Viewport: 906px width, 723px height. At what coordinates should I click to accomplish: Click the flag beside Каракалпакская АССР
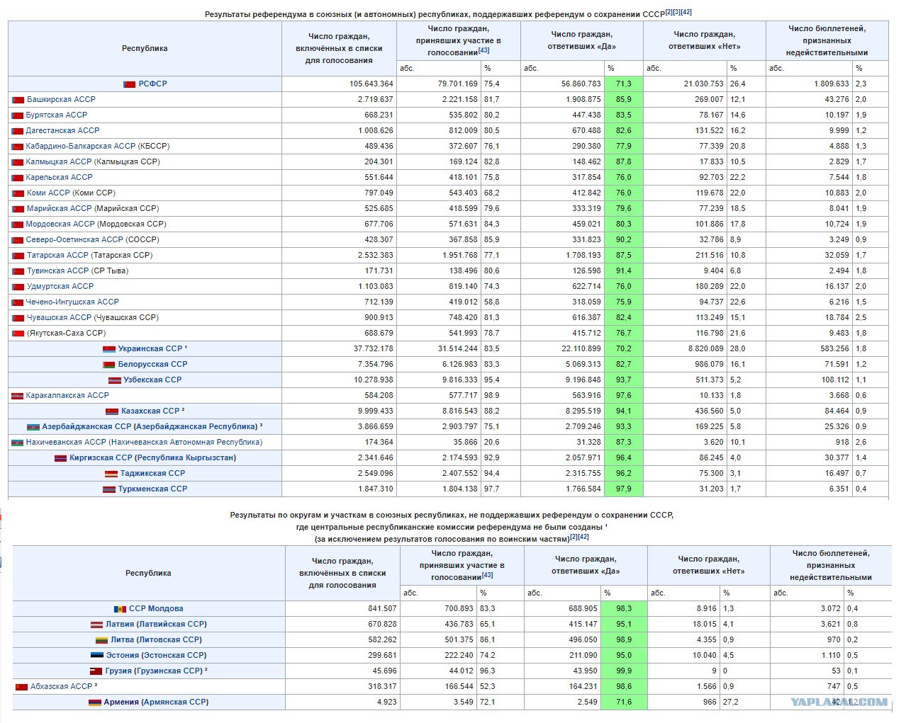pos(18,396)
